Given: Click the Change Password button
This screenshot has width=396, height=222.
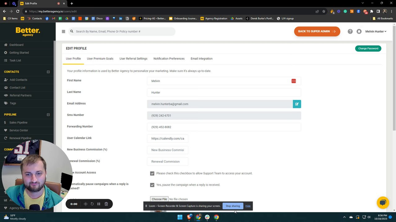Looking at the screenshot, I should (x=368, y=48).
